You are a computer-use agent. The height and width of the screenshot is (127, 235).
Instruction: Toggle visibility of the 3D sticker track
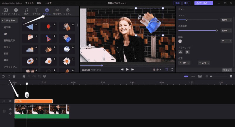(x=10, y=101)
